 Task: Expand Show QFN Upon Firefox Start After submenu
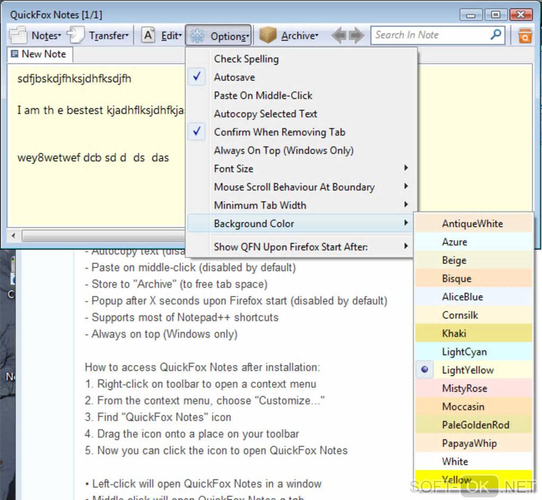coord(301,246)
